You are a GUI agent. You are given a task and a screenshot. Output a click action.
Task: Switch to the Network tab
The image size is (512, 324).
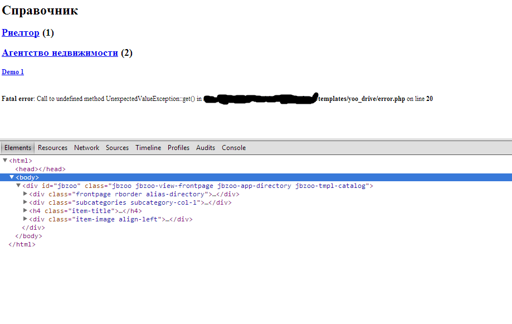tap(86, 148)
